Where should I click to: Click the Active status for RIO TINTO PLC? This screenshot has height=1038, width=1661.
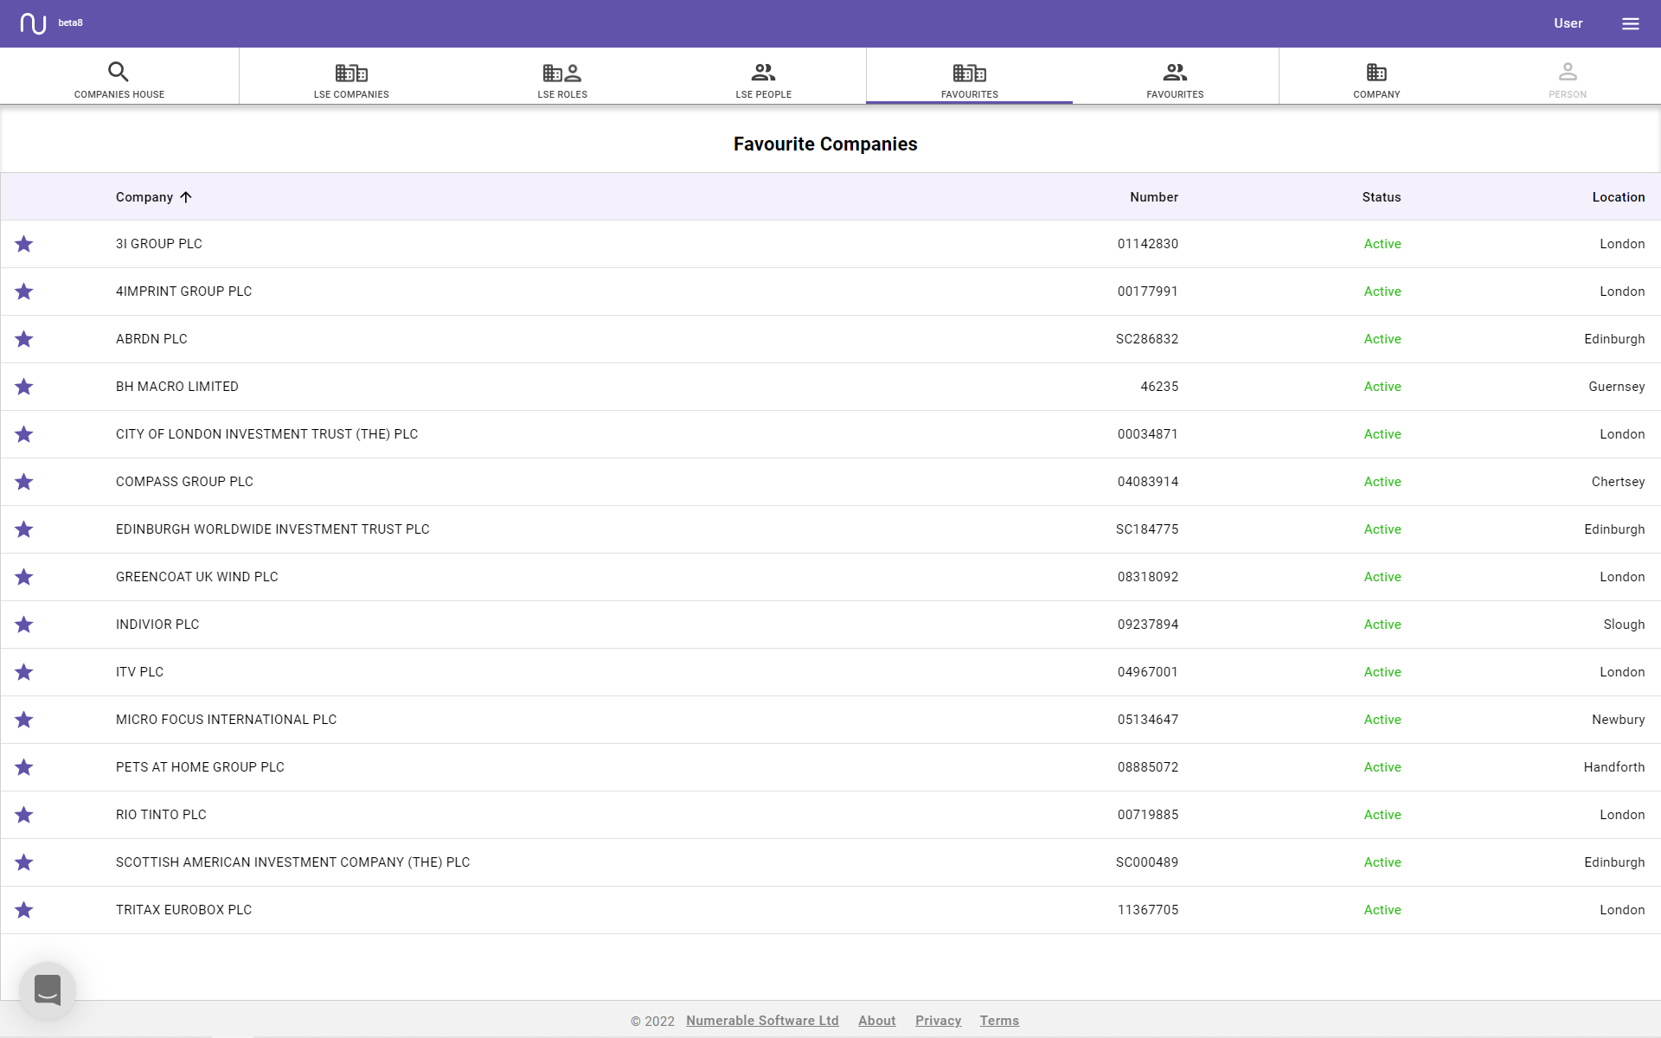tap(1382, 815)
